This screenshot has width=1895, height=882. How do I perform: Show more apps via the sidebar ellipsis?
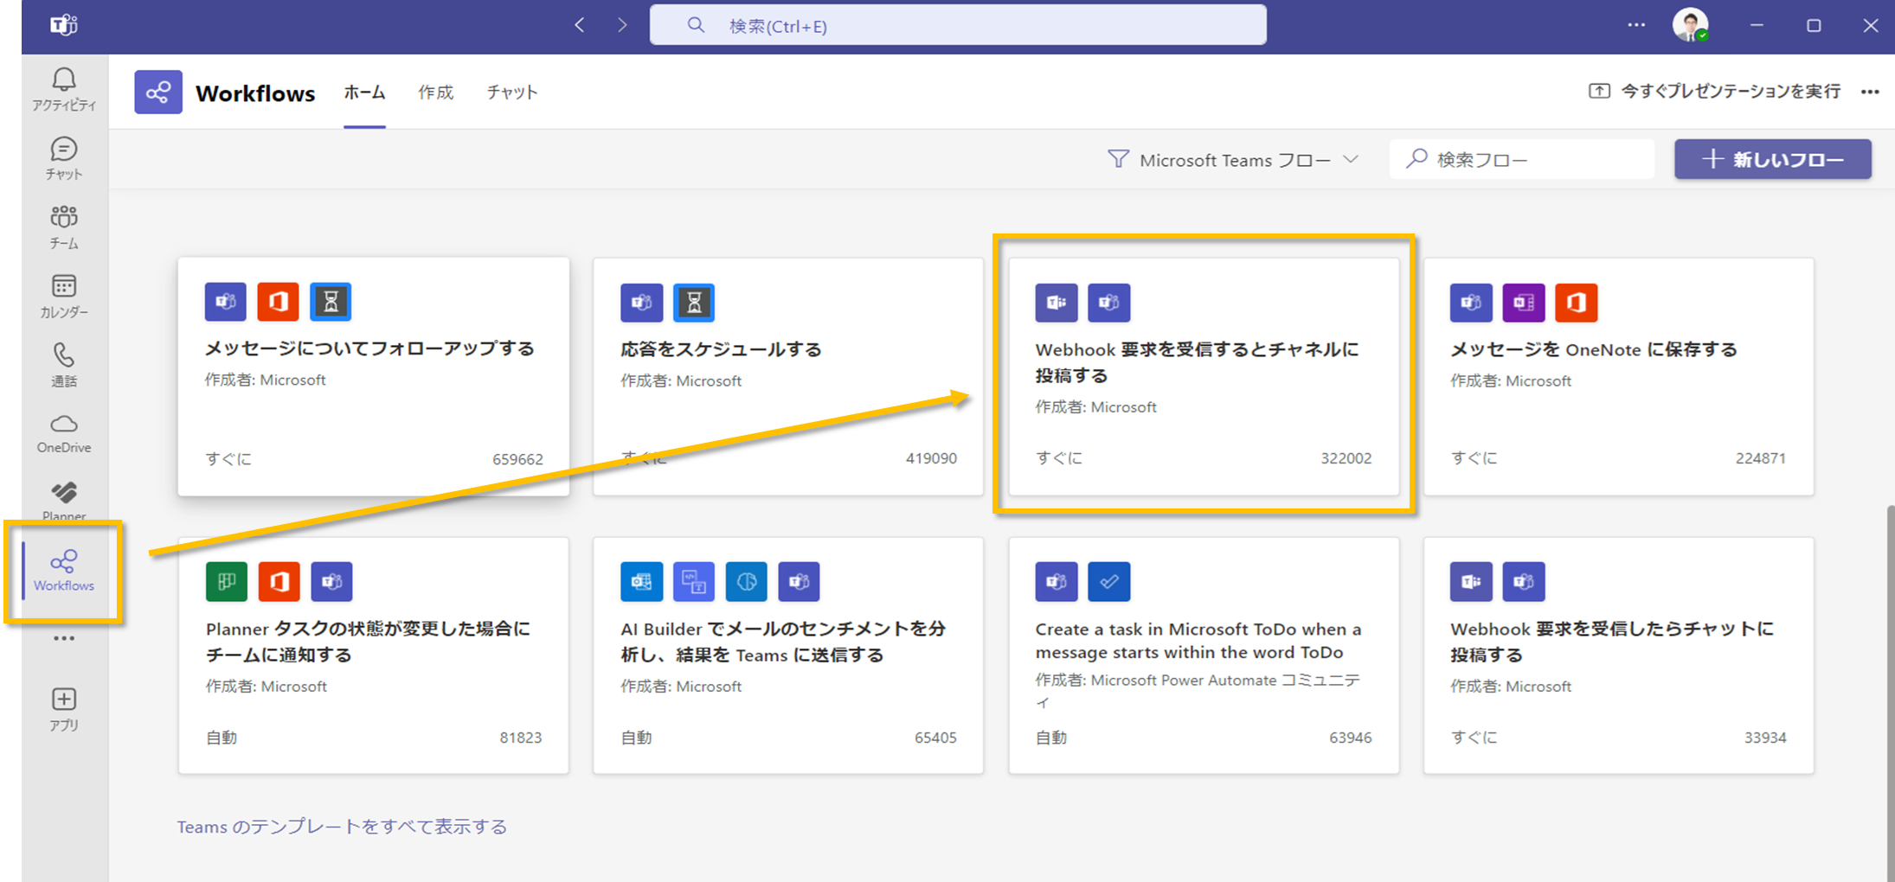click(64, 638)
